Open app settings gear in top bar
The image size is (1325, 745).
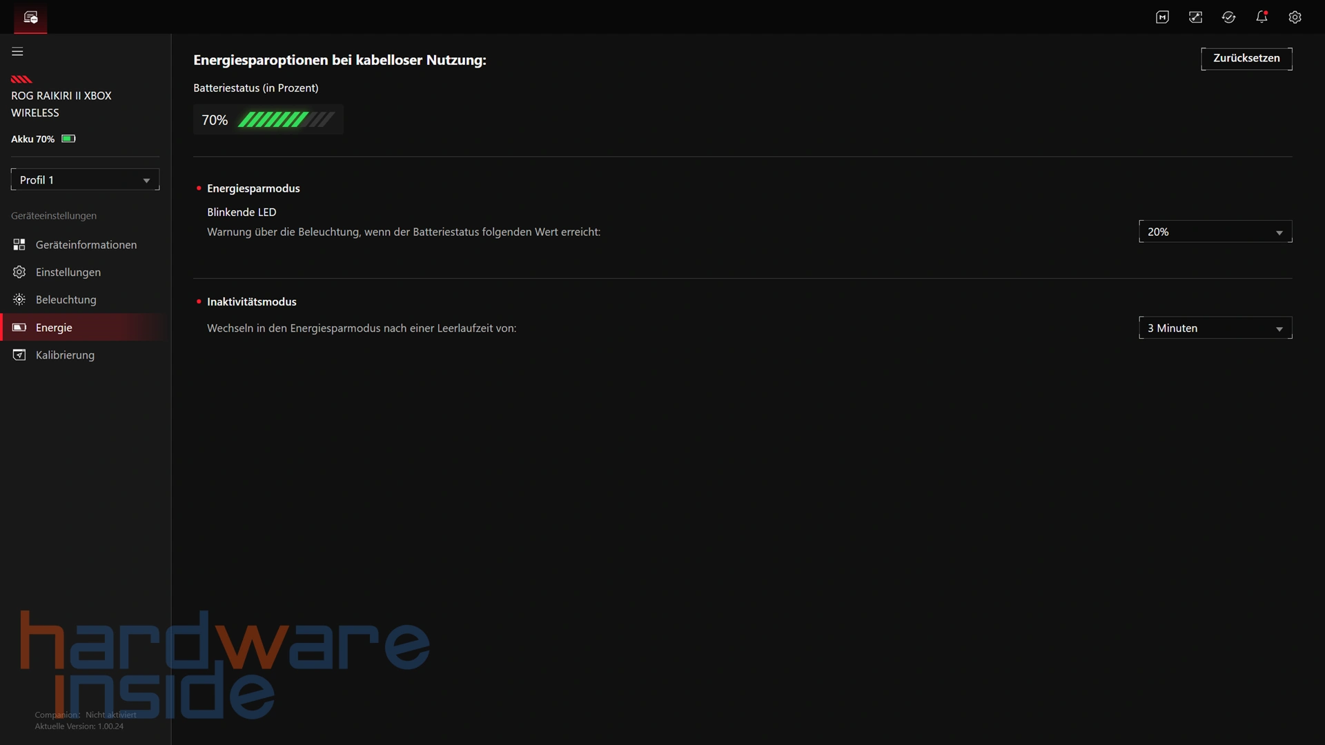coord(1295,17)
